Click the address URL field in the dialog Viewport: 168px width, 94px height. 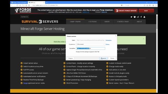(x=91, y=40)
